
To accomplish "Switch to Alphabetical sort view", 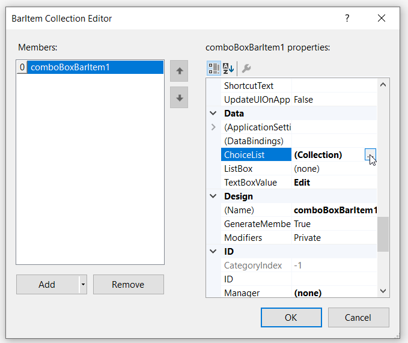I will pyautogui.click(x=228, y=68).
